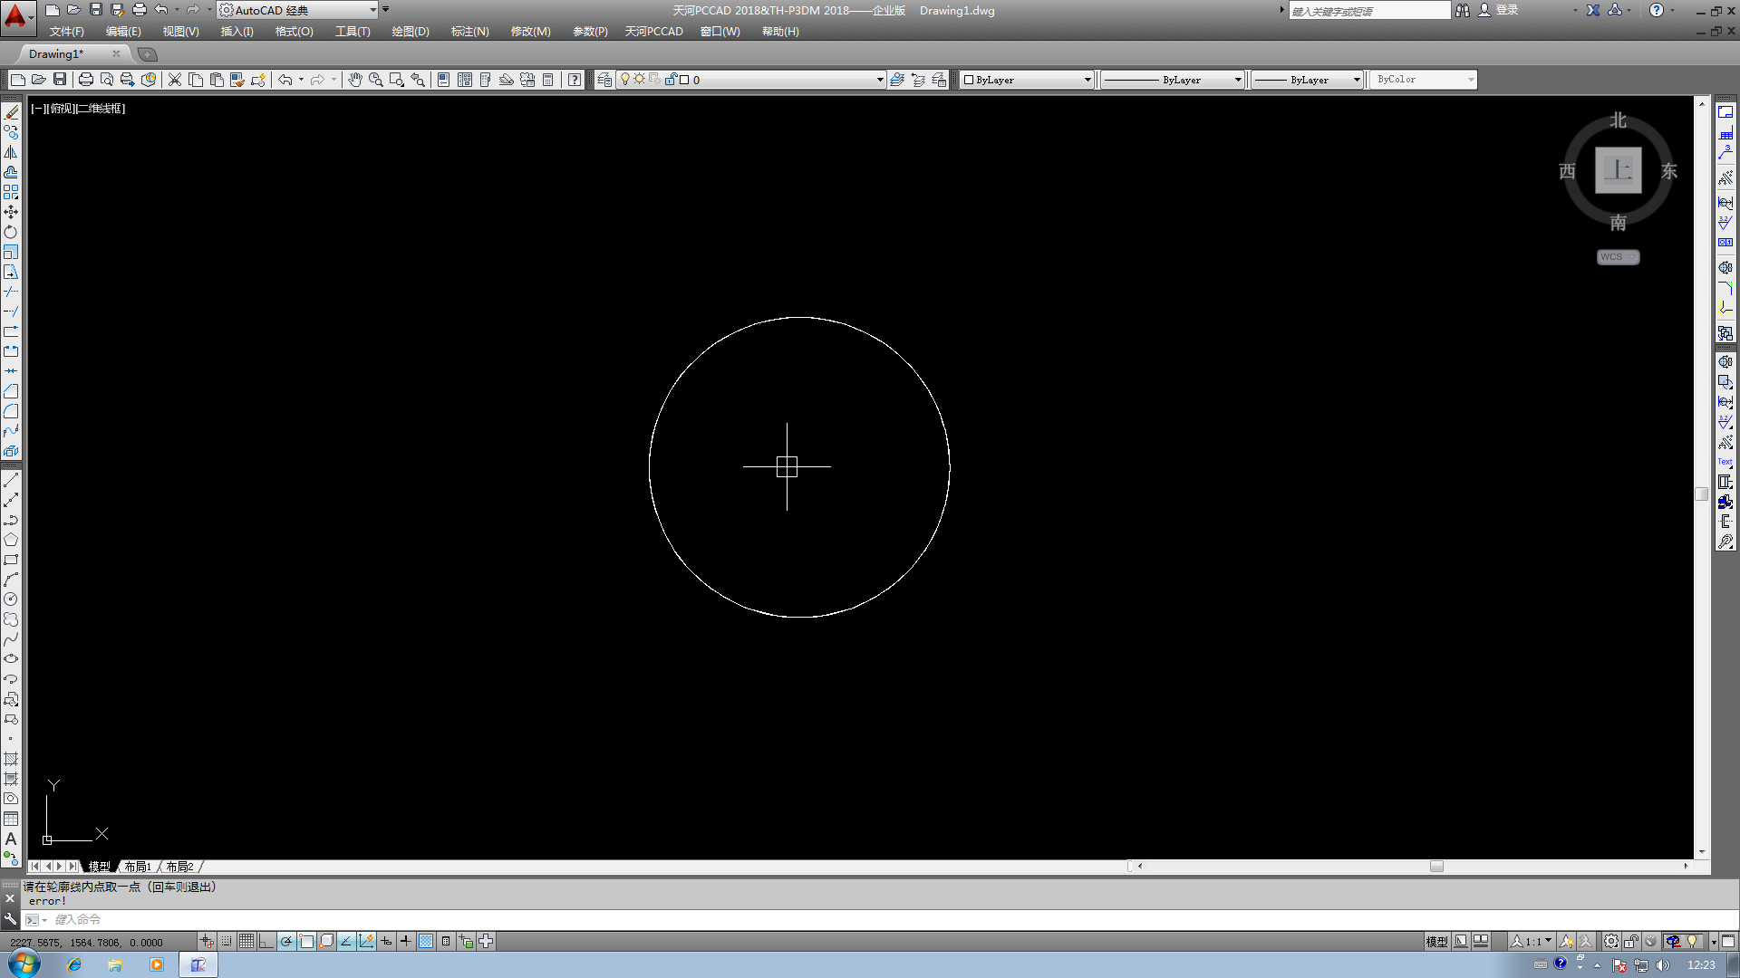
Task: Open the ByLayer color dropdown
Action: point(1027,80)
